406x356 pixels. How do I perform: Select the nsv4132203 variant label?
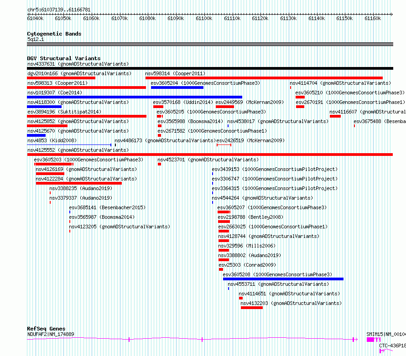291,303
